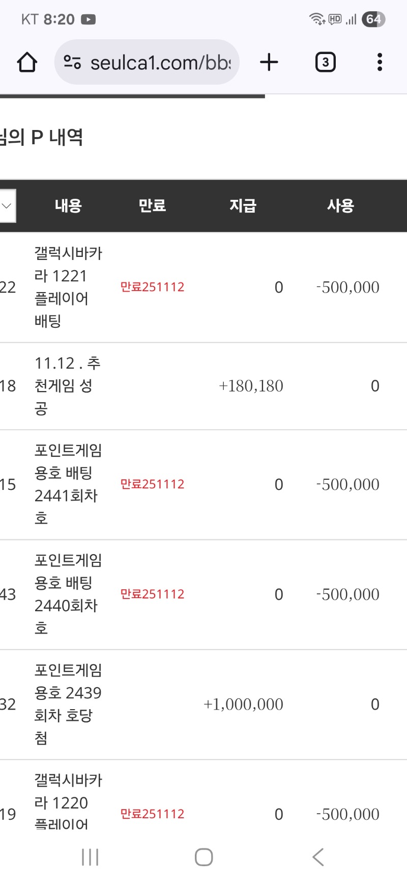Tap the YouTube icon in the status bar
This screenshot has width=407, height=884.
(88, 19)
